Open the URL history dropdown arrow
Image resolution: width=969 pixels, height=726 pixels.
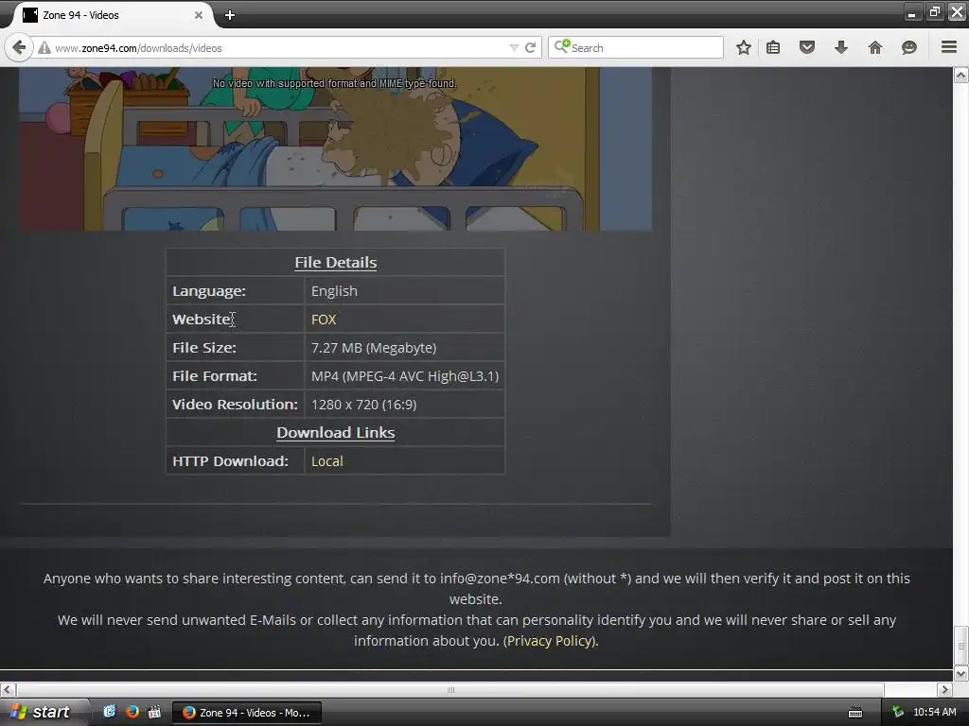coord(514,47)
